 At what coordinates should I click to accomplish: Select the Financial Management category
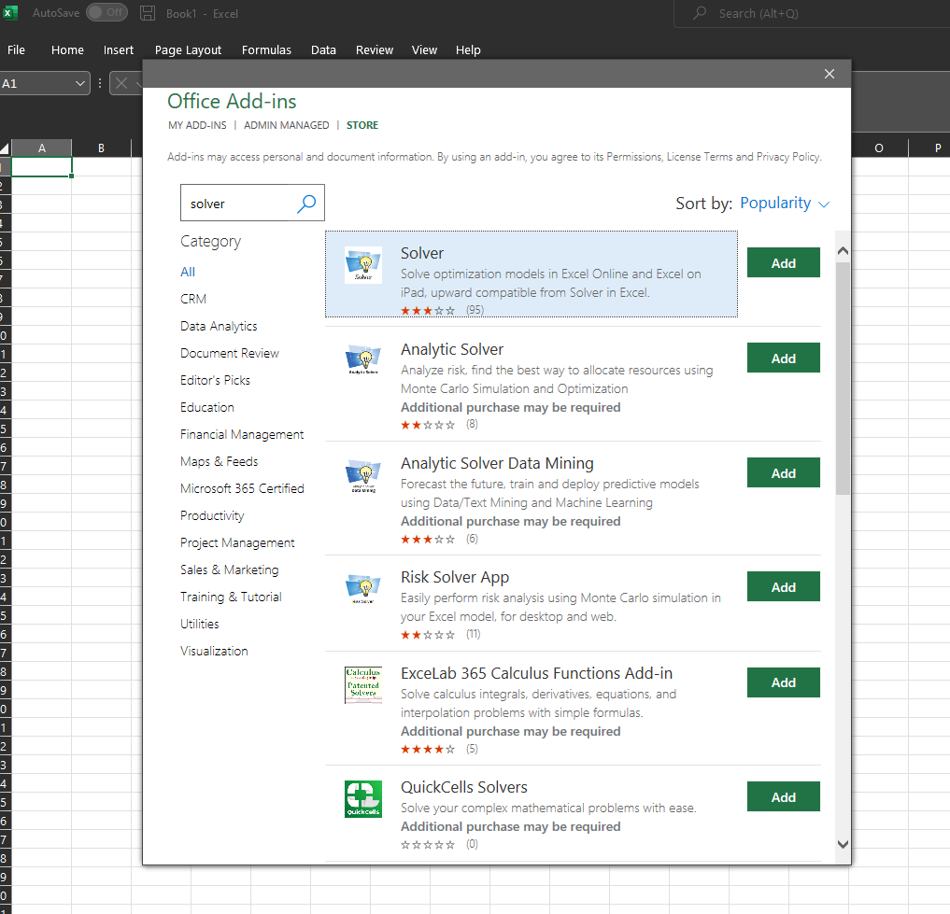point(242,434)
